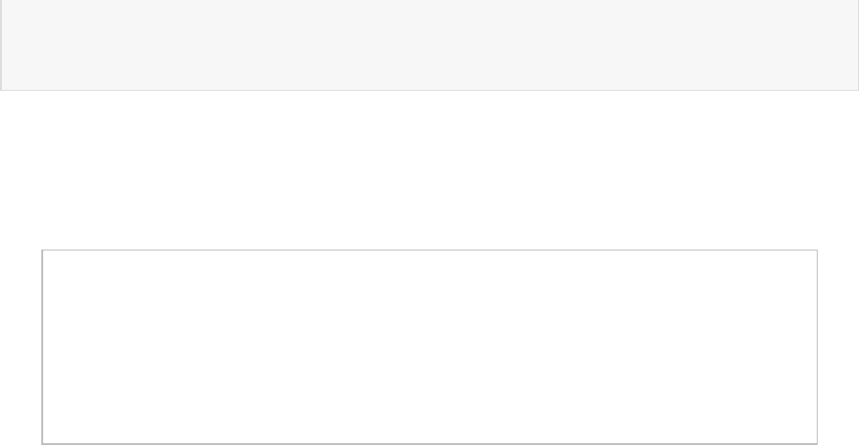Click the light gray panel at the top
The width and height of the screenshot is (859, 445).
(x=429, y=44)
